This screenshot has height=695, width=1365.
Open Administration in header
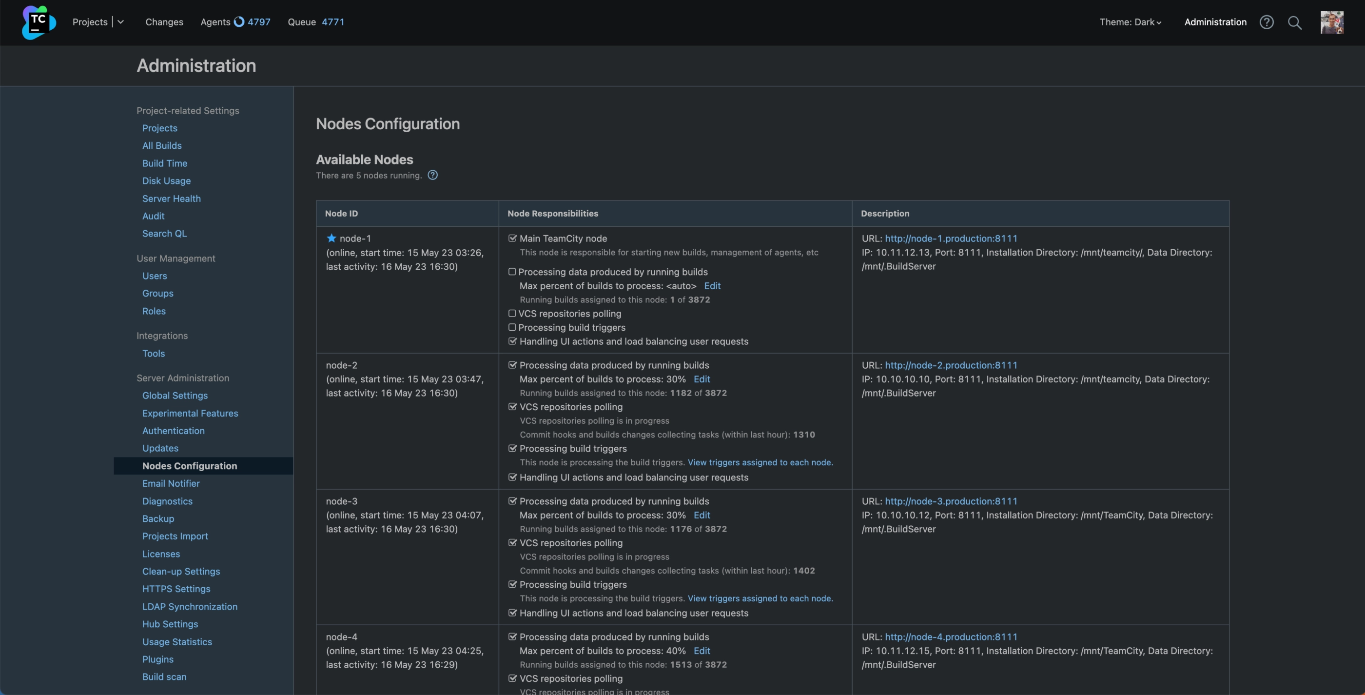point(1215,22)
